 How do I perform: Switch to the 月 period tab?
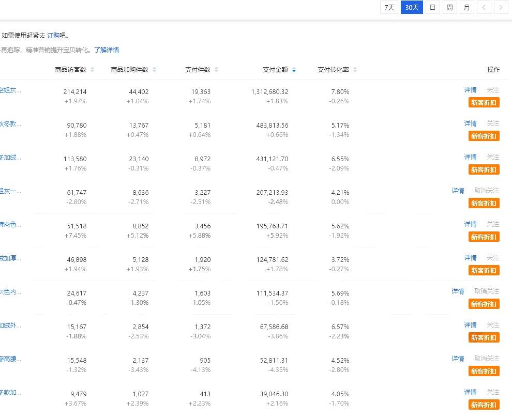[x=466, y=8]
